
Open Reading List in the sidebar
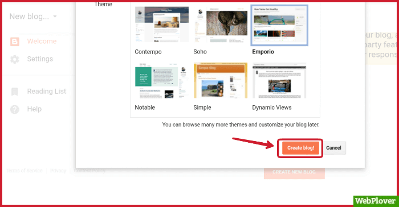[x=47, y=92]
